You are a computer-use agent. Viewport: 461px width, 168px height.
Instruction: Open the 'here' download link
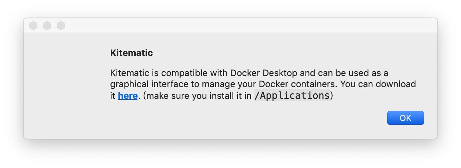click(x=128, y=96)
